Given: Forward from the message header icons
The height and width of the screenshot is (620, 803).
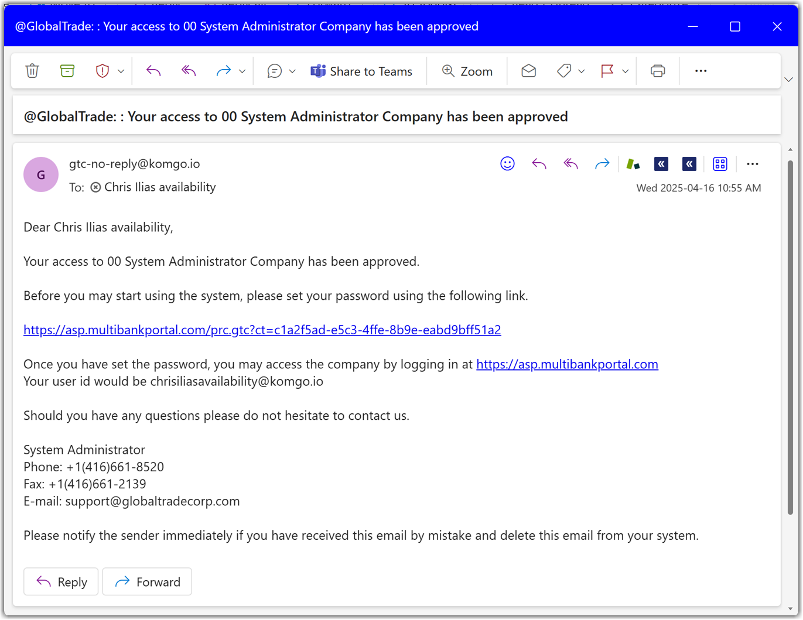Looking at the screenshot, I should 602,164.
